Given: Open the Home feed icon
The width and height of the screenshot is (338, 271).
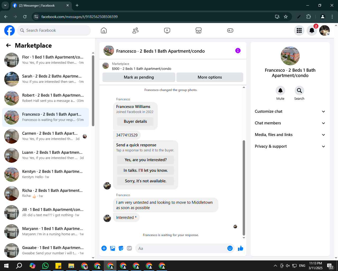Looking at the screenshot, I should coord(104,30).
